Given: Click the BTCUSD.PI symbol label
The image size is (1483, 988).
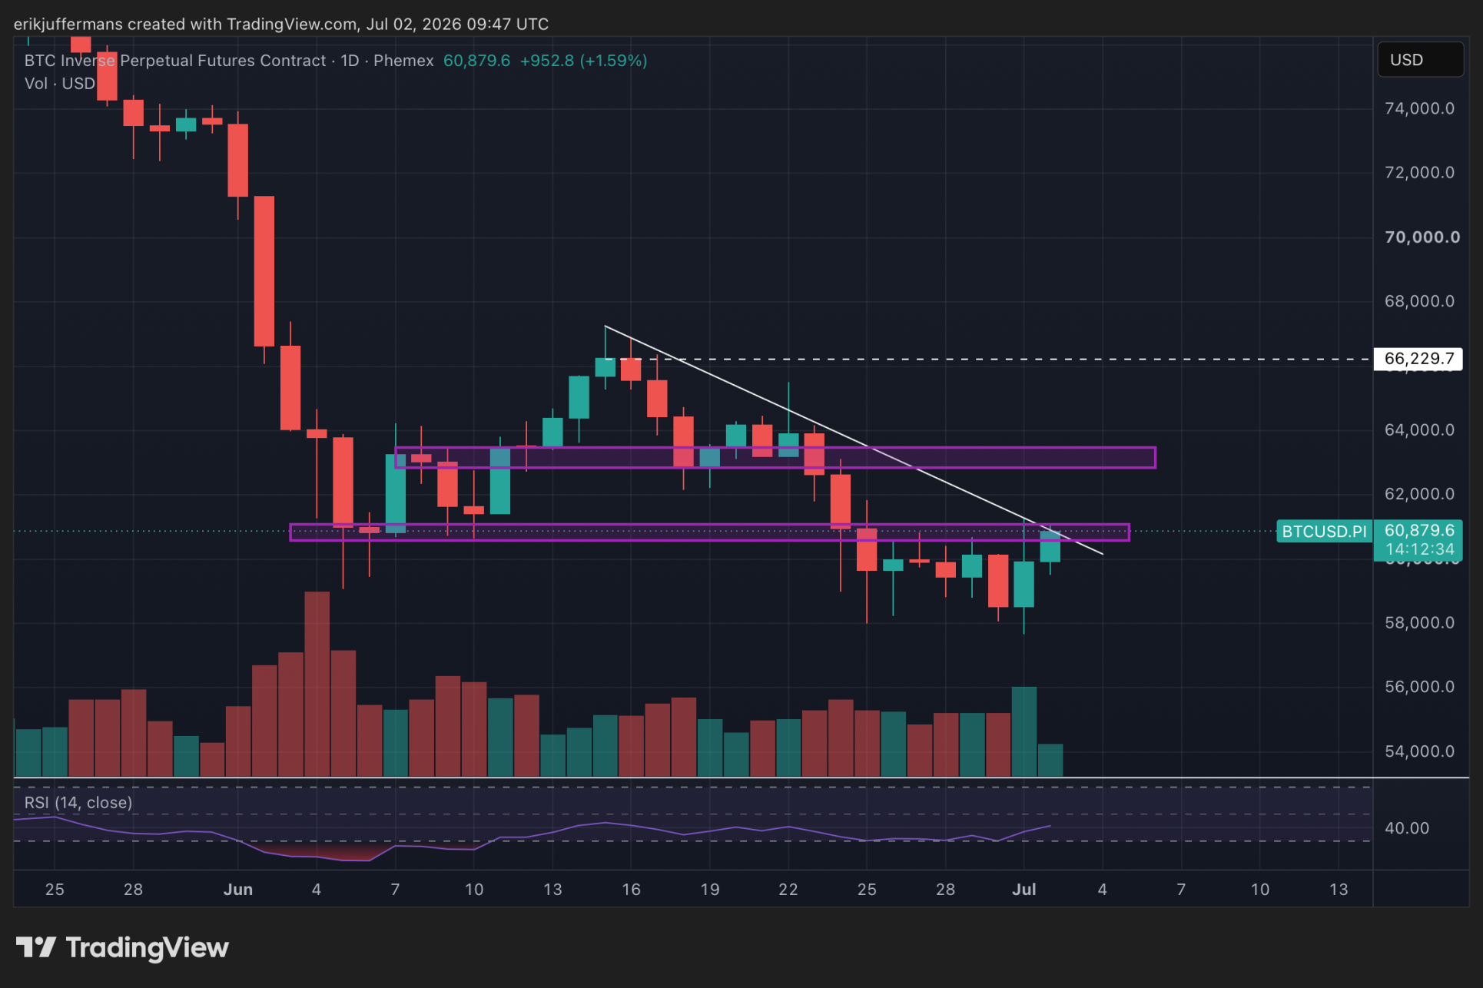Looking at the screenshot, I should click(1324, 531).
